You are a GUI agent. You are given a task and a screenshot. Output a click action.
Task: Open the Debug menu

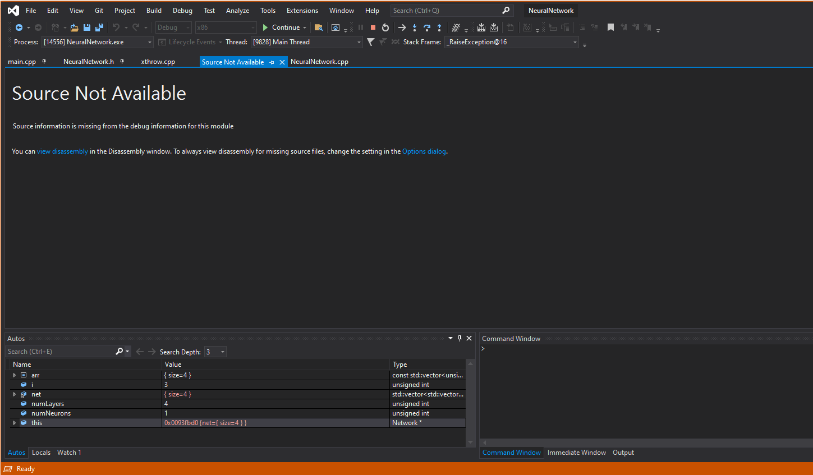coord(182,11)
